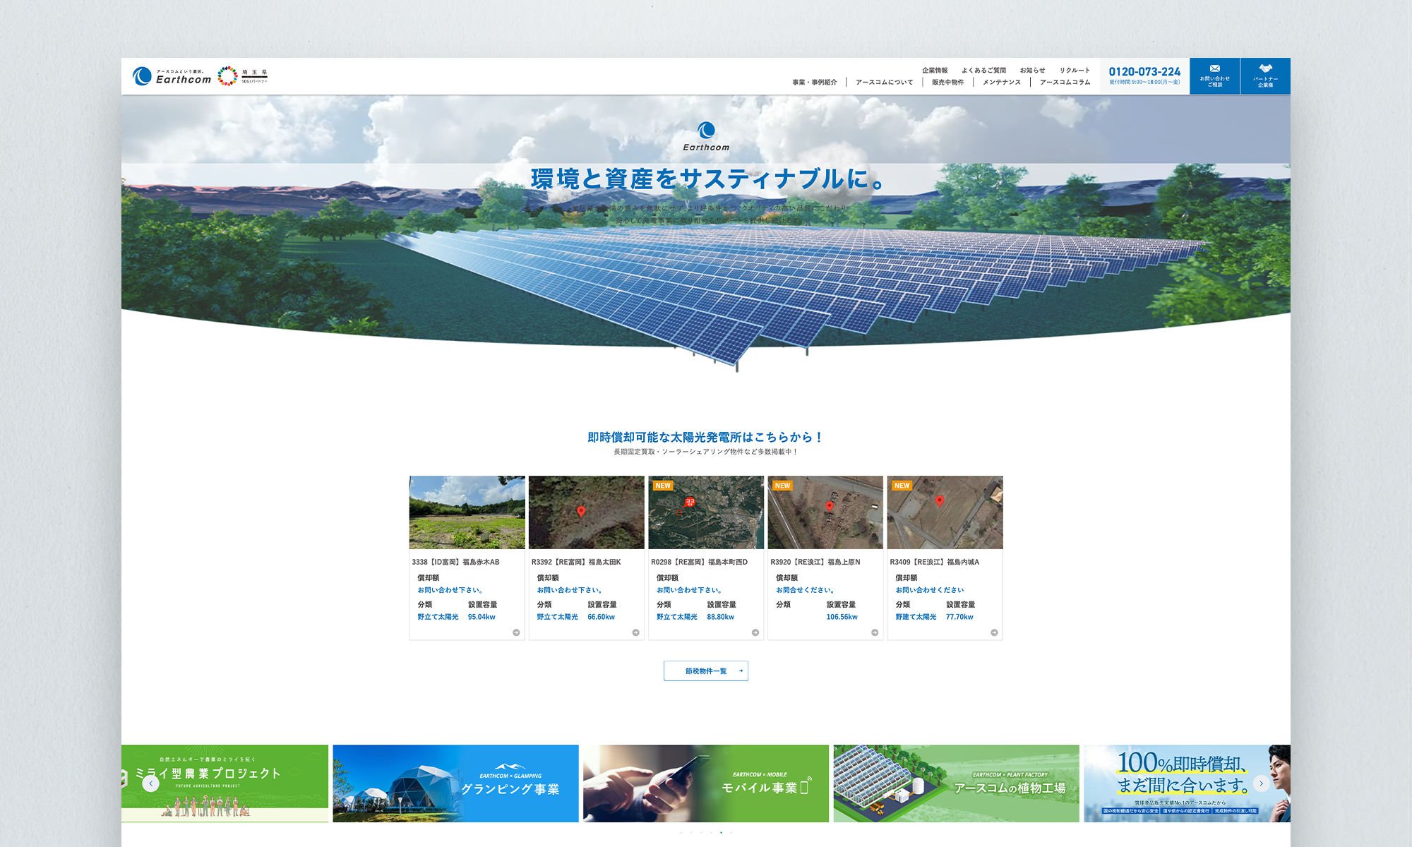This screenshot has width=1412, height=847.
Task: Open the handshake partner companies button
Action: pos(1265,76)
